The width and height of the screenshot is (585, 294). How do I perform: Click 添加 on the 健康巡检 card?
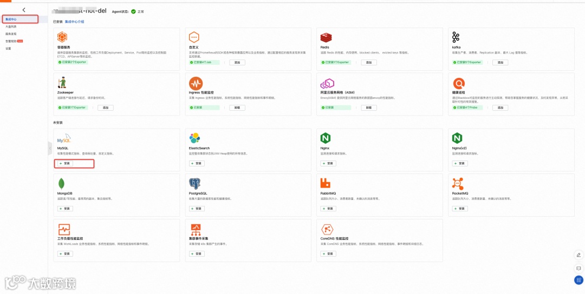(500, 108)
